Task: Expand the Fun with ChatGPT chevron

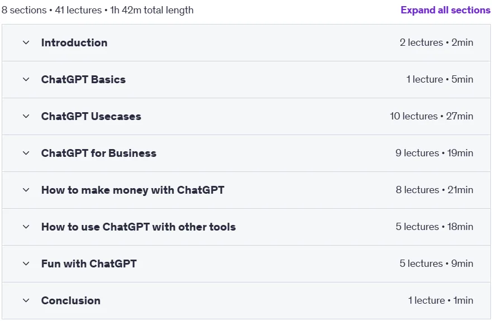Action: click(26, 263)
